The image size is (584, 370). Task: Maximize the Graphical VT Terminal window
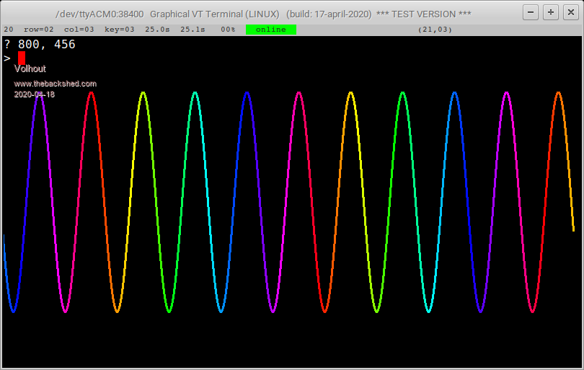click(x=550, y=13)
